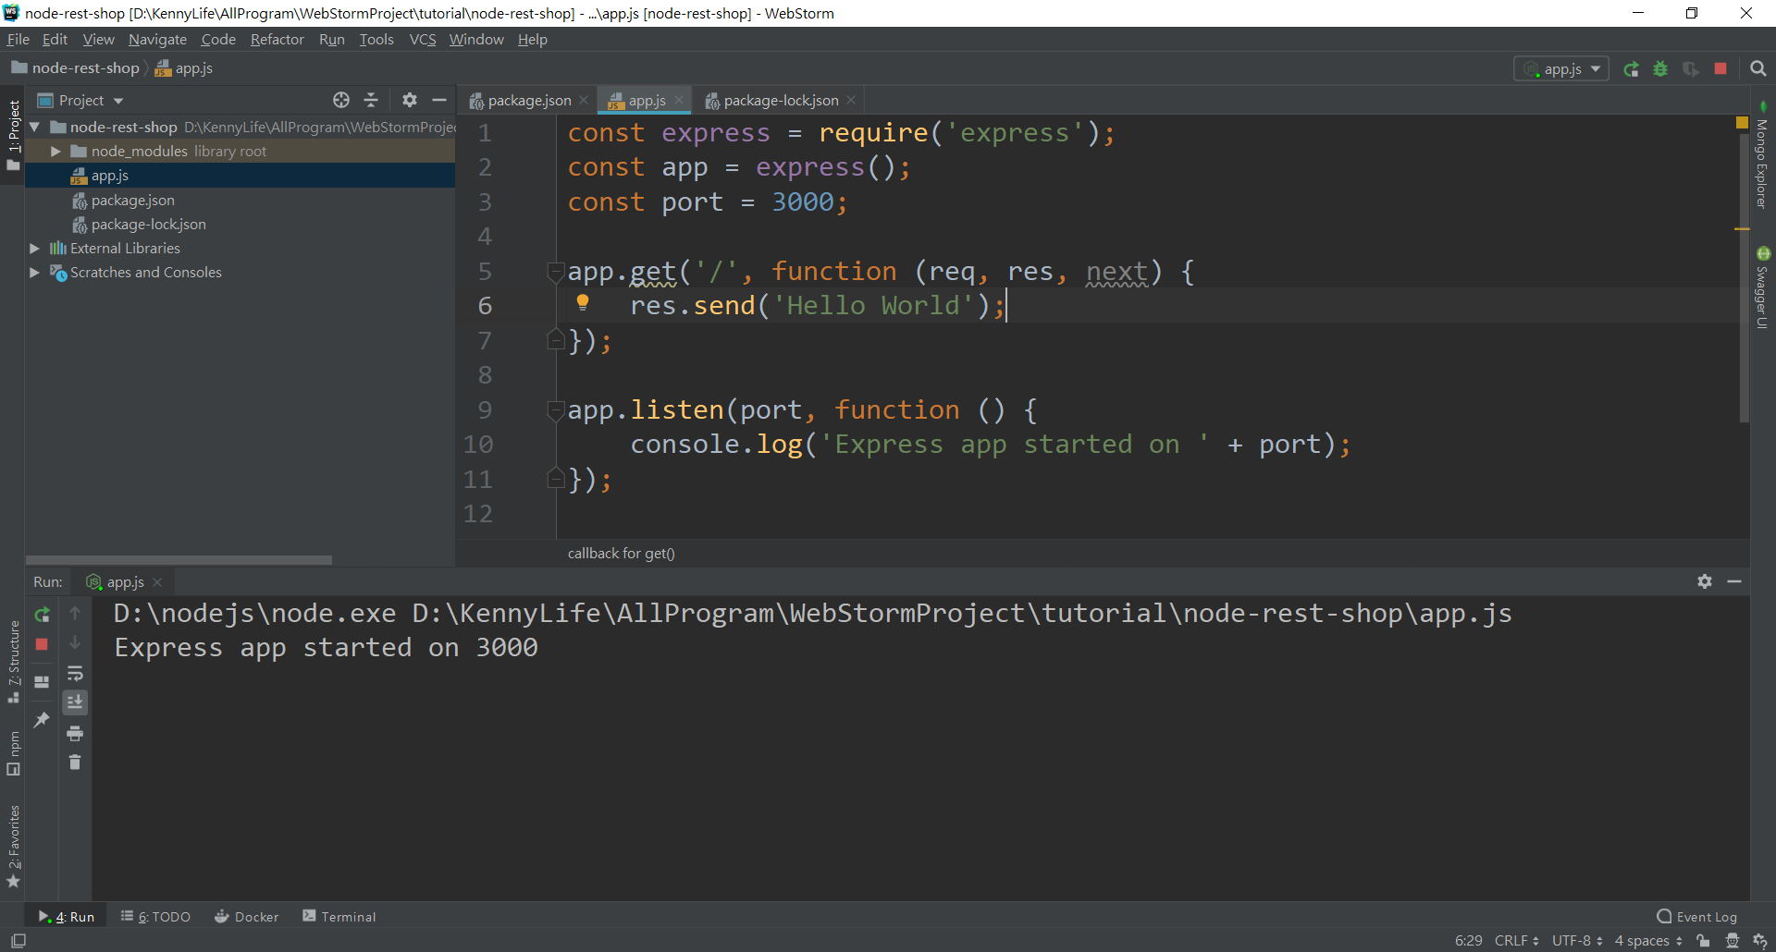Viewport: 1776px width, 952px height.
Task: Open the Event Log
Action: [x=1696, y=917]
